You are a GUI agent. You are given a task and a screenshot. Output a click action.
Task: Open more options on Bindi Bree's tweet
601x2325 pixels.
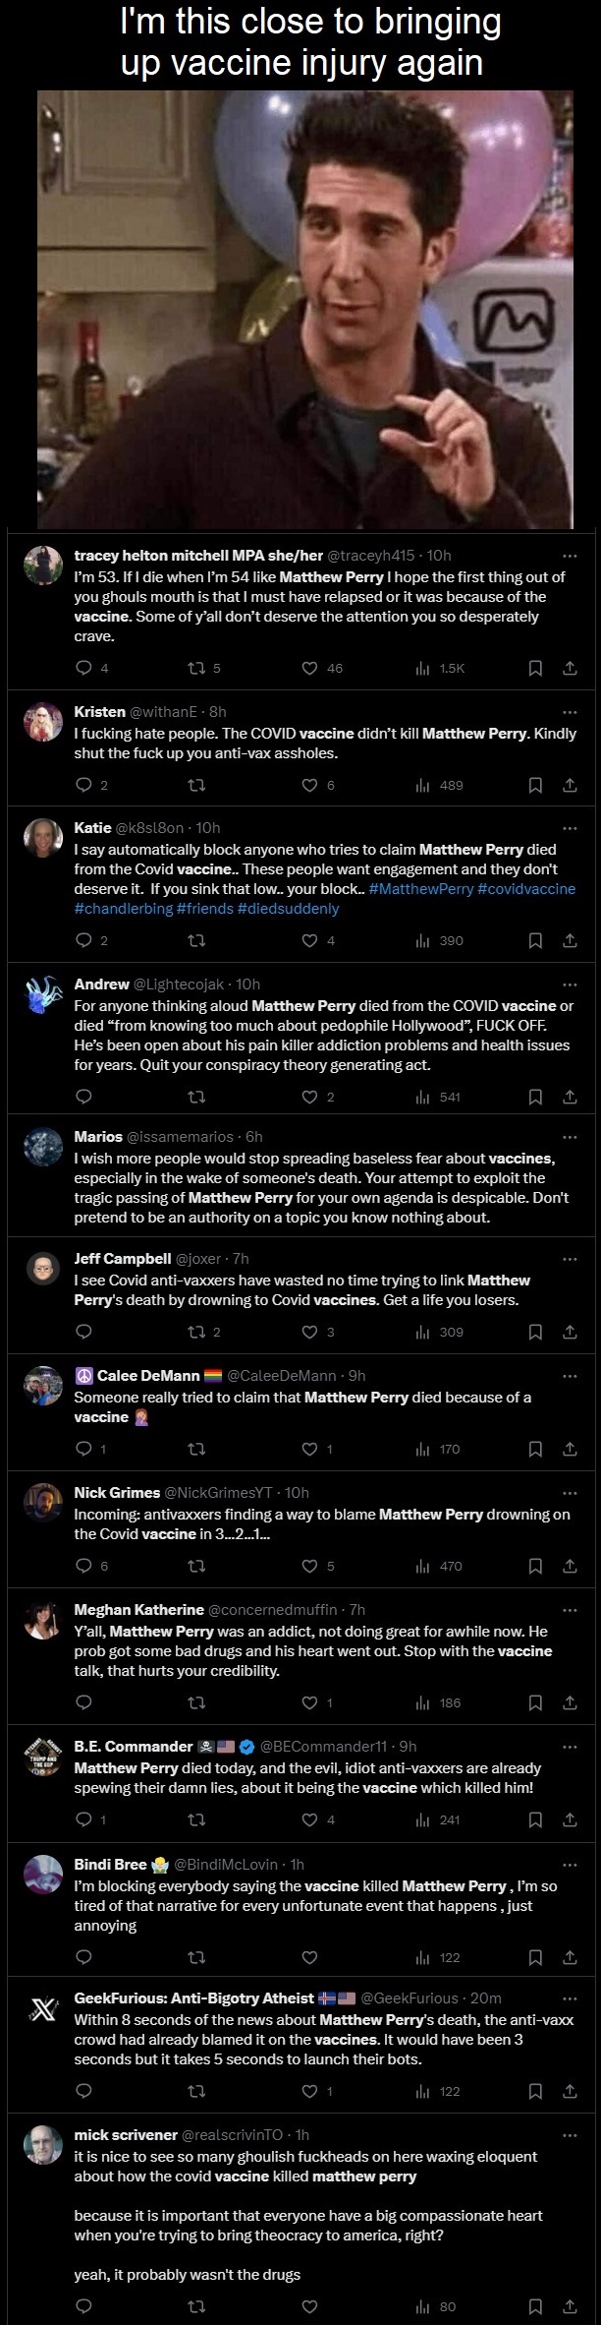570,1864
